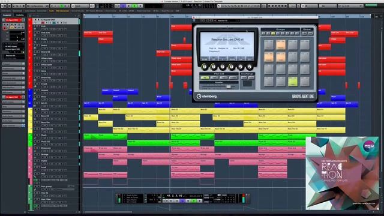
Task: Click the last knob under the Groove Agent display
Action: (x=250, y=67)
